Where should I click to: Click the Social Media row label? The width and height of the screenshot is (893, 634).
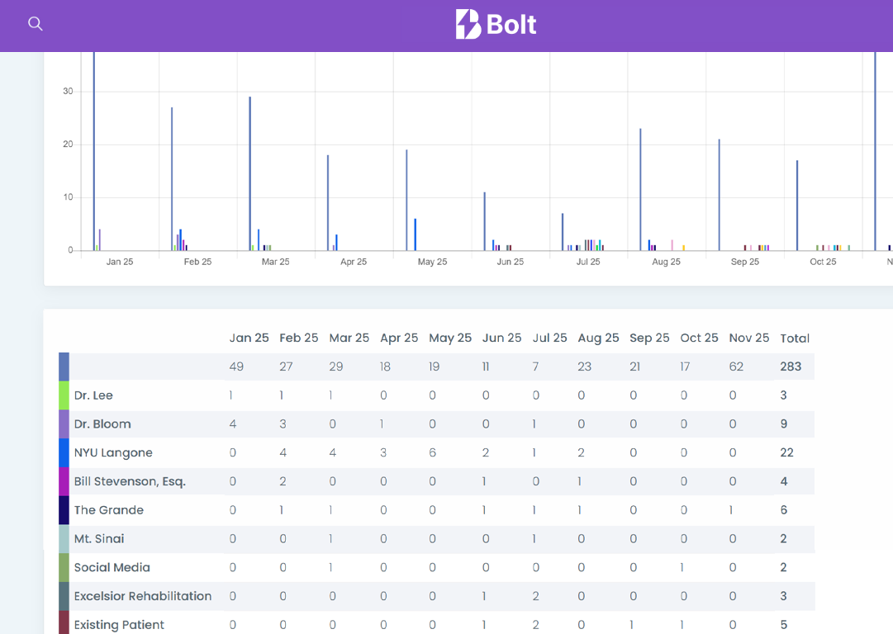pyautogui.click(x=112, y=567)
